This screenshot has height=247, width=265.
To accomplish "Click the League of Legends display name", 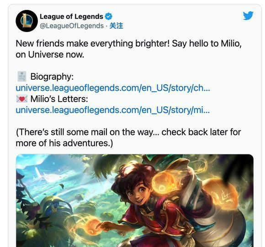I will click(71, 16).
